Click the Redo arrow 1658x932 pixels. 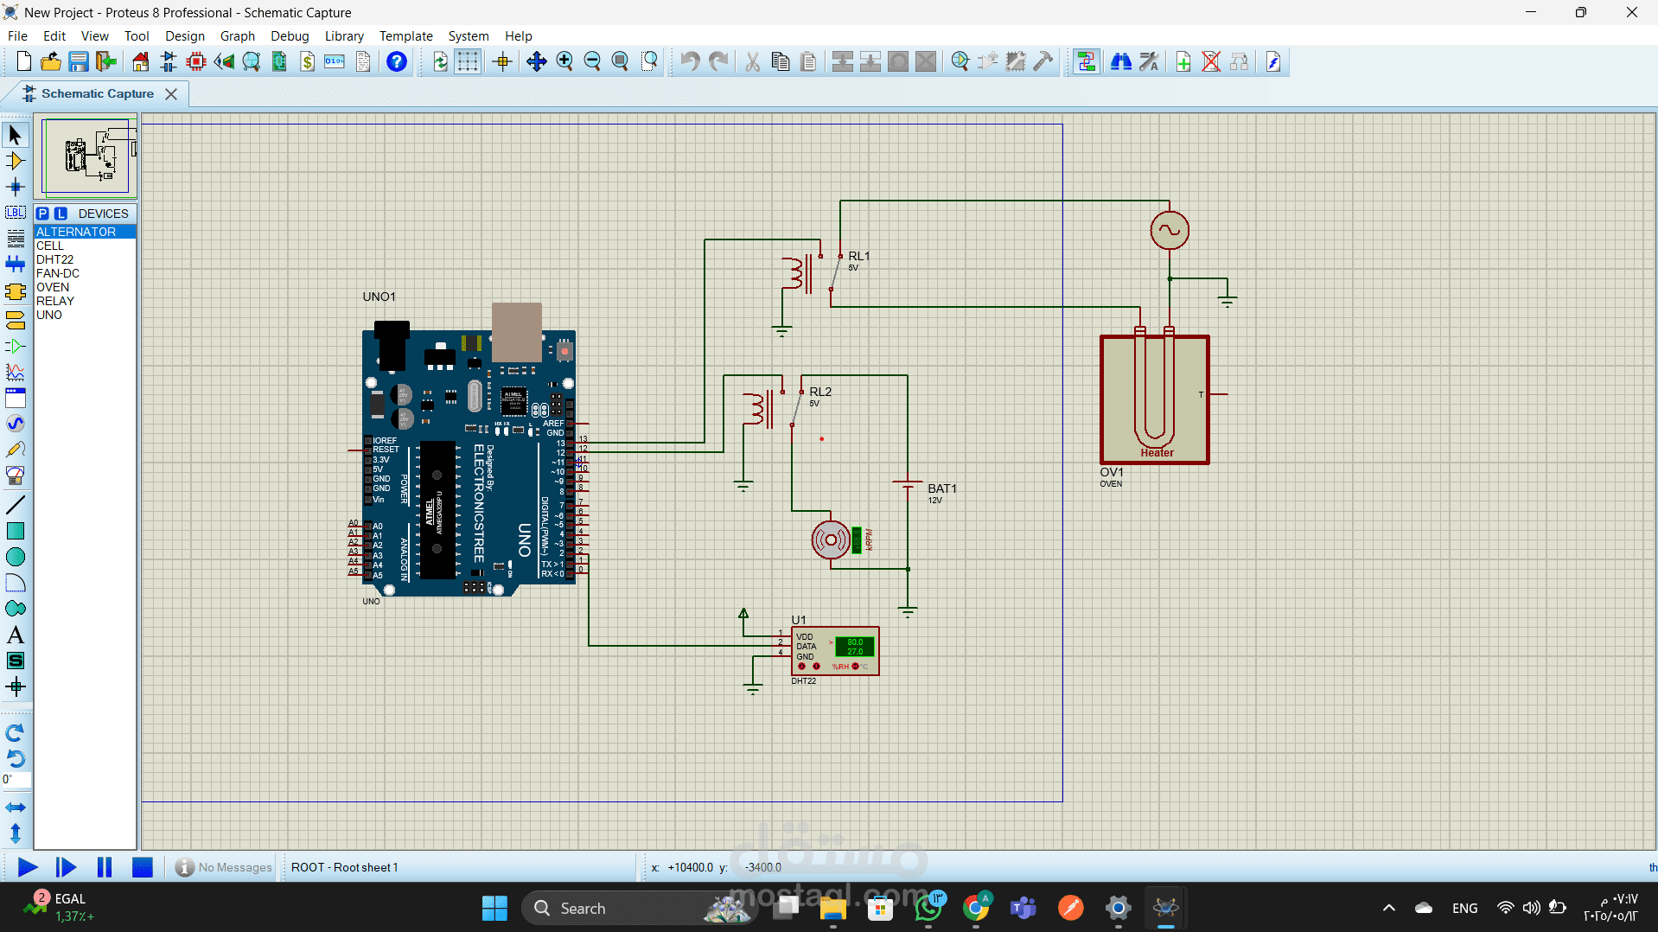pyautogui.click(x=717, y=61)
